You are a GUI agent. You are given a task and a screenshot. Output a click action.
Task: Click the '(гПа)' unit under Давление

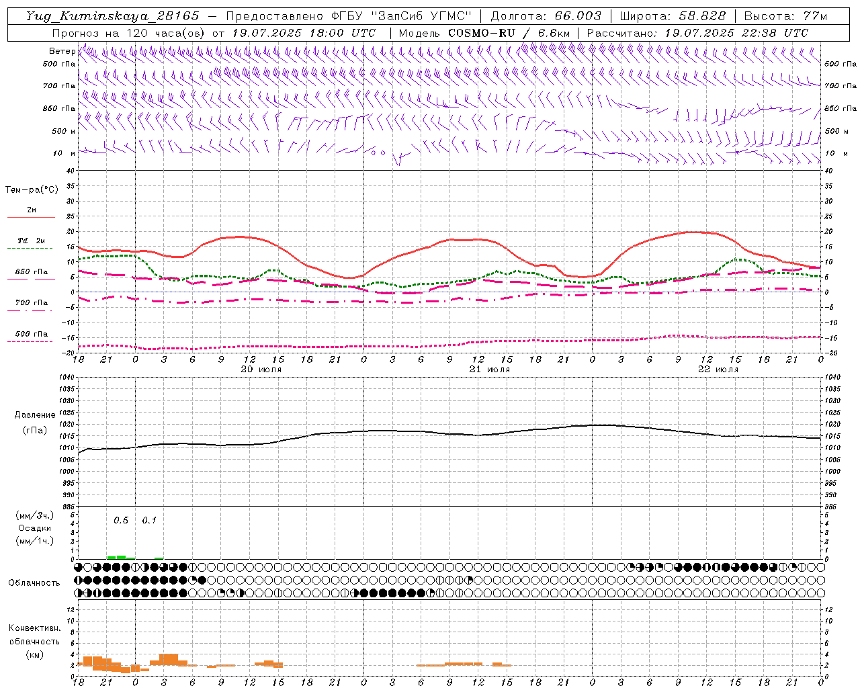(x=34, y=431)
